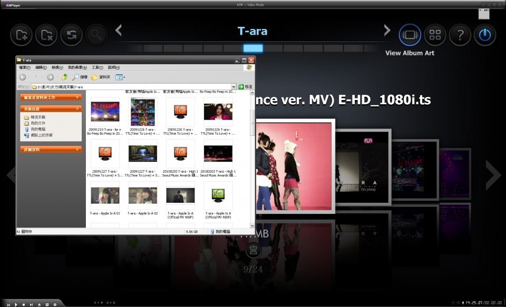Go to the next album with right arrow

387,31
